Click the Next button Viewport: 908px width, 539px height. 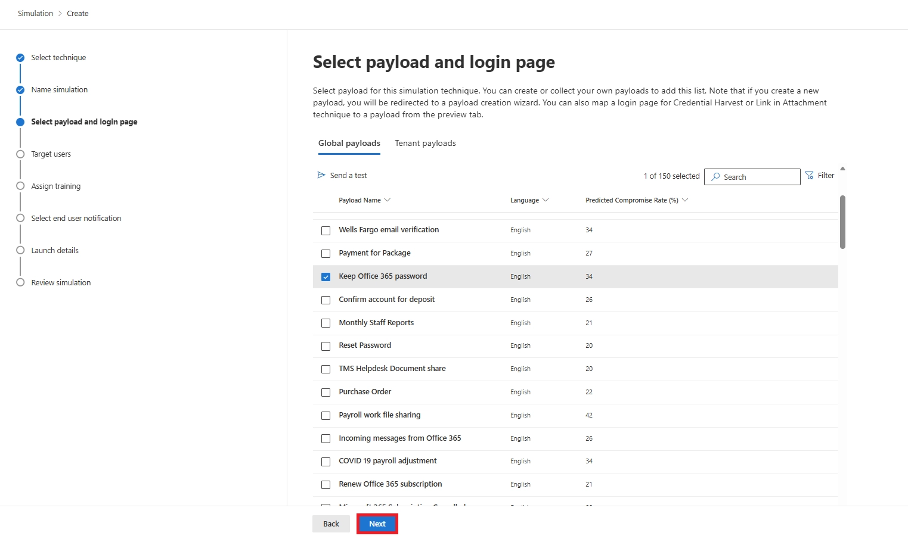[377, 524]
